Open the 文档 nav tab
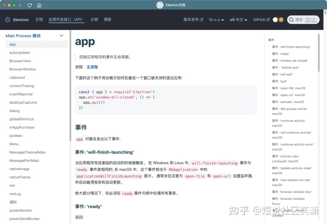This screenshot has width=327, height=224. (39, 19)
